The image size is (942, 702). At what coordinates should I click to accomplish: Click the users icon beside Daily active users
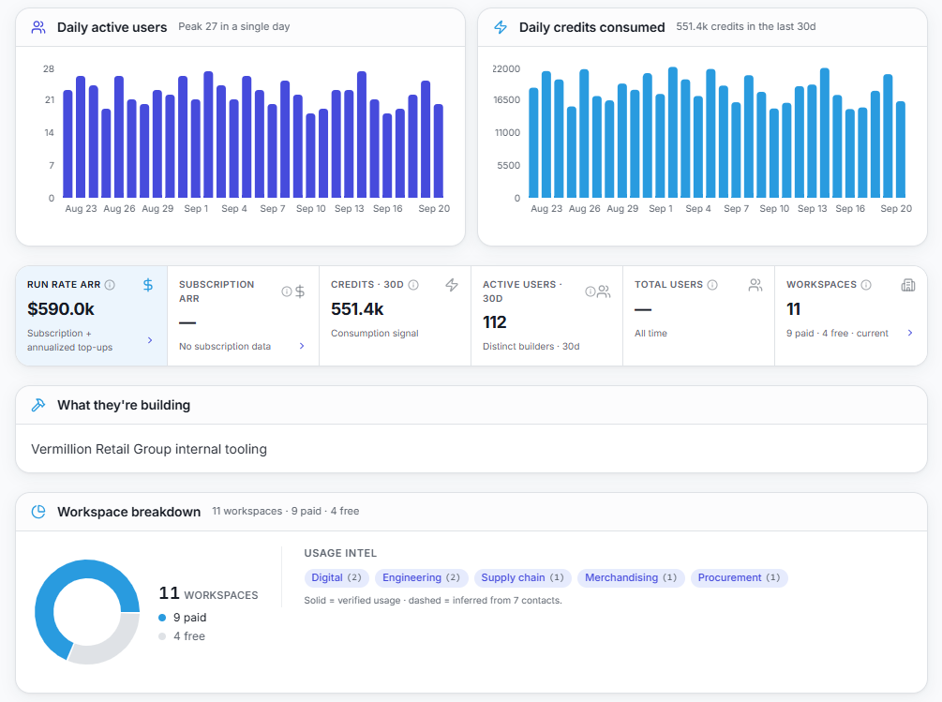tap(38, 27)
